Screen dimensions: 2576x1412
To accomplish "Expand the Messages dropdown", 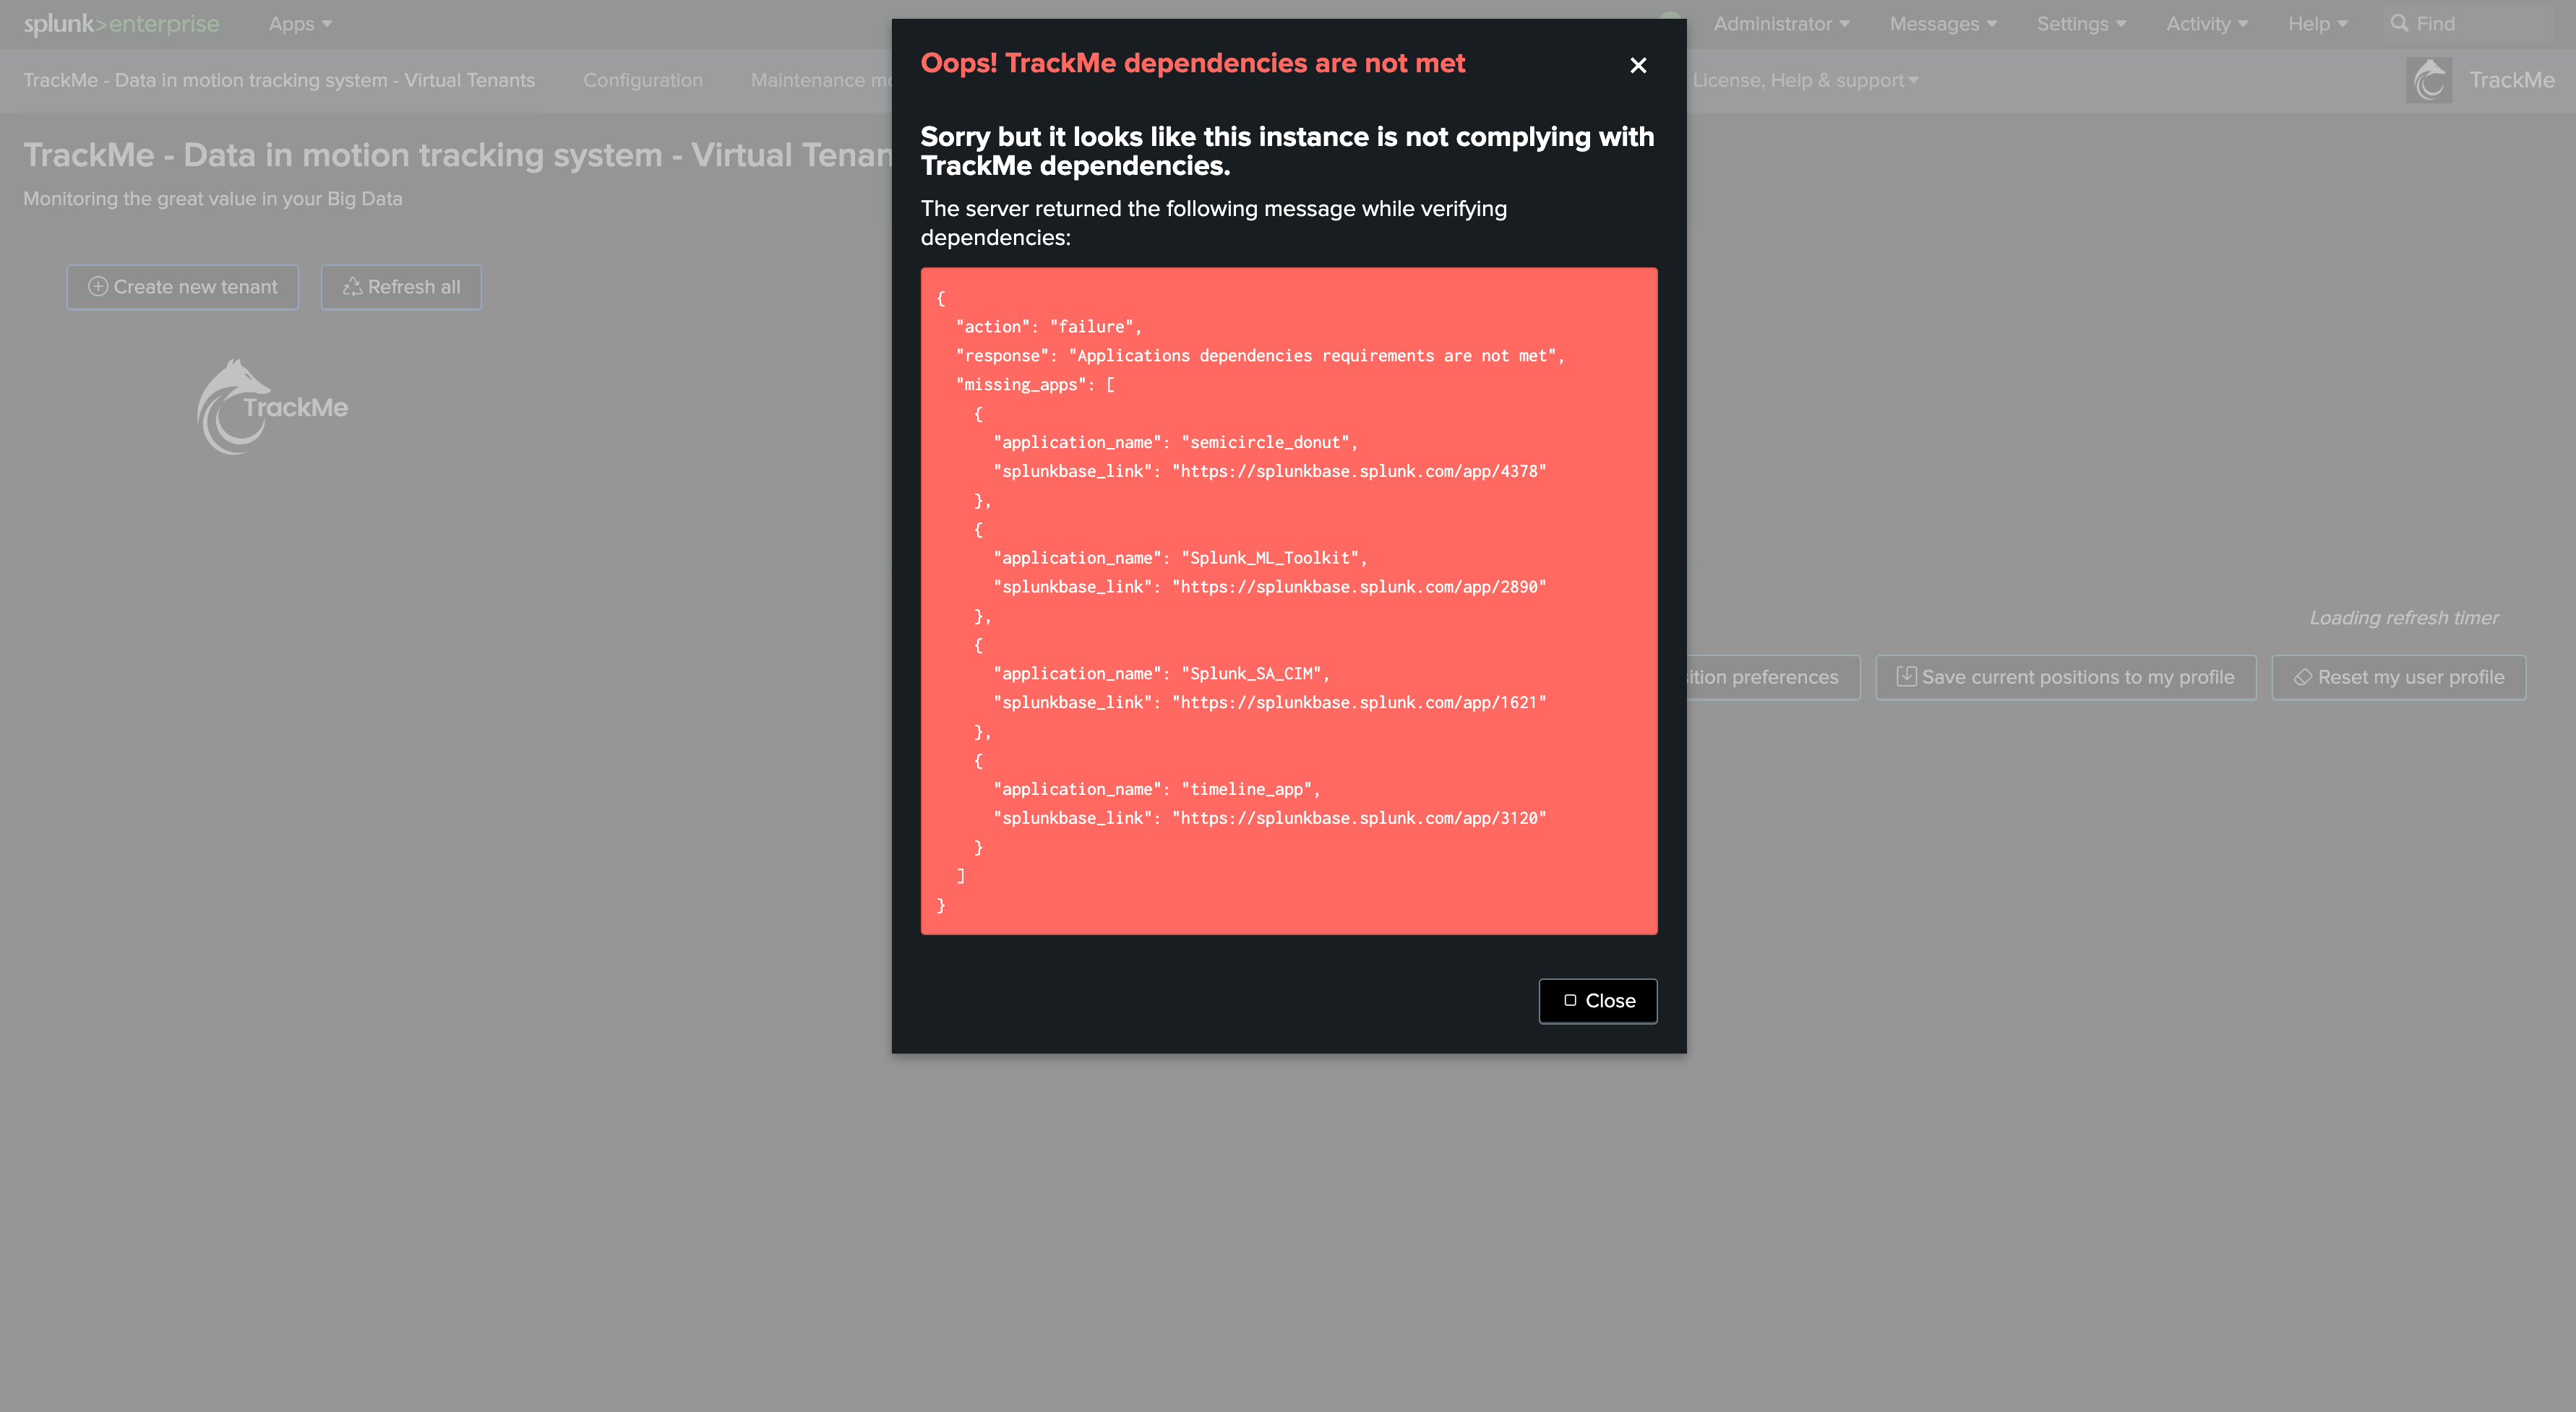I will [1942, 24].
